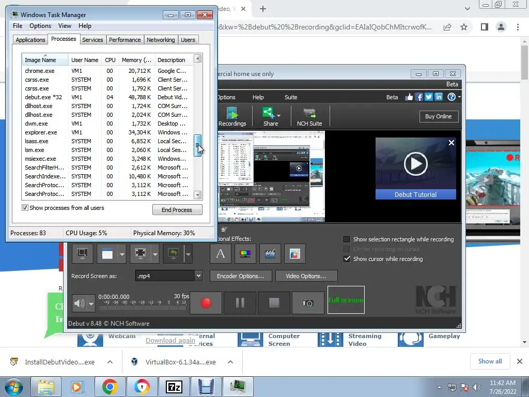Viewport: 529px width, 397px height.
Task: Uncheck Show cursor while recording
Action: pyautogui.click(x=347, y=259)
